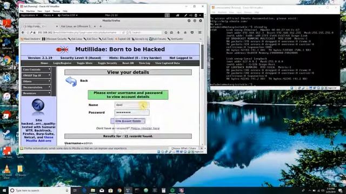346x194 pixels.
Task: Open the Firefox hamburger menu
Action: click(199, 32)
